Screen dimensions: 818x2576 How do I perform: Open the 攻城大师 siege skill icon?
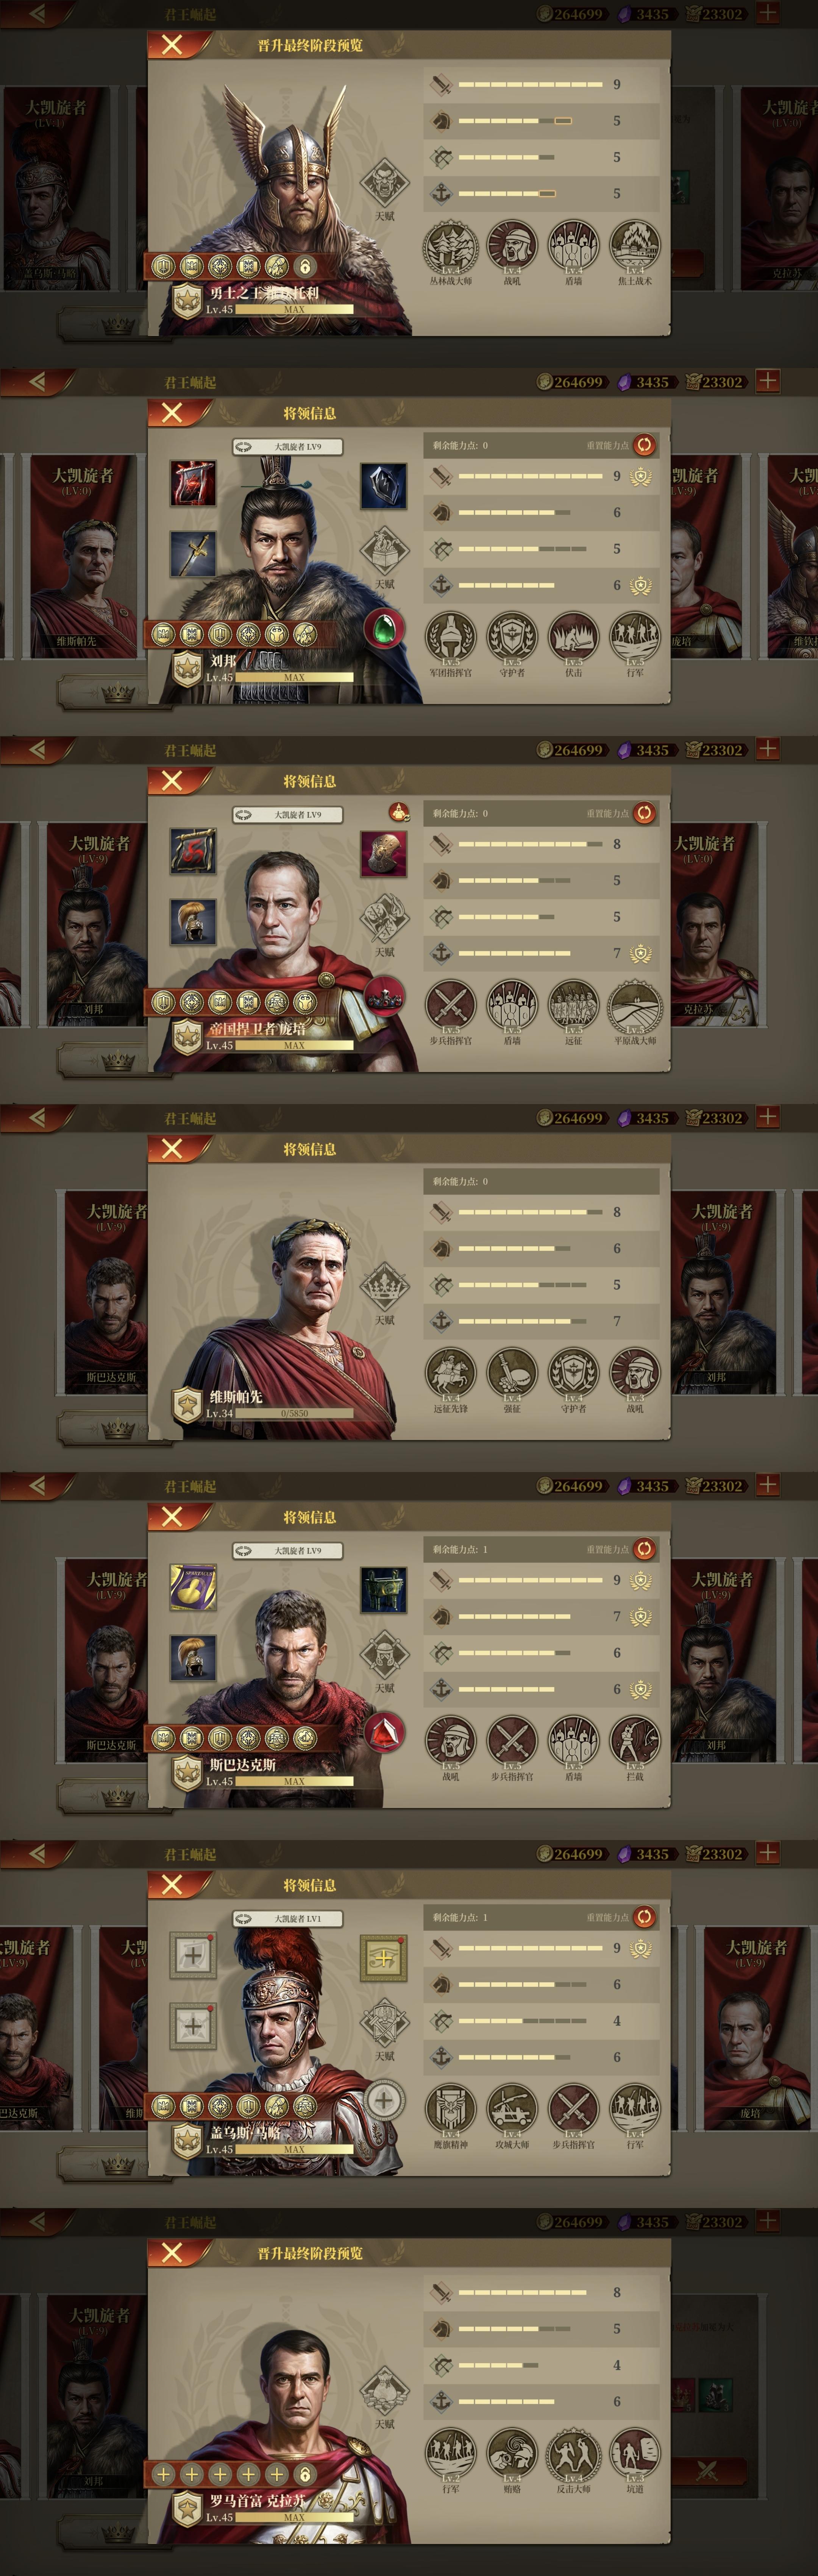pos(512,2109)
